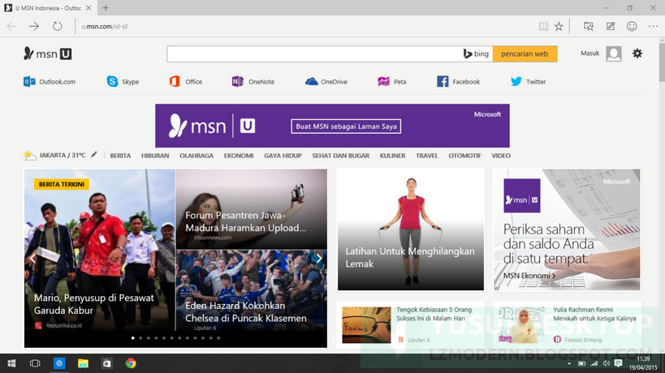This screenshot has height=373, width=665.
Task: Open File Explorer from taskbar
Action: point(83,363)
